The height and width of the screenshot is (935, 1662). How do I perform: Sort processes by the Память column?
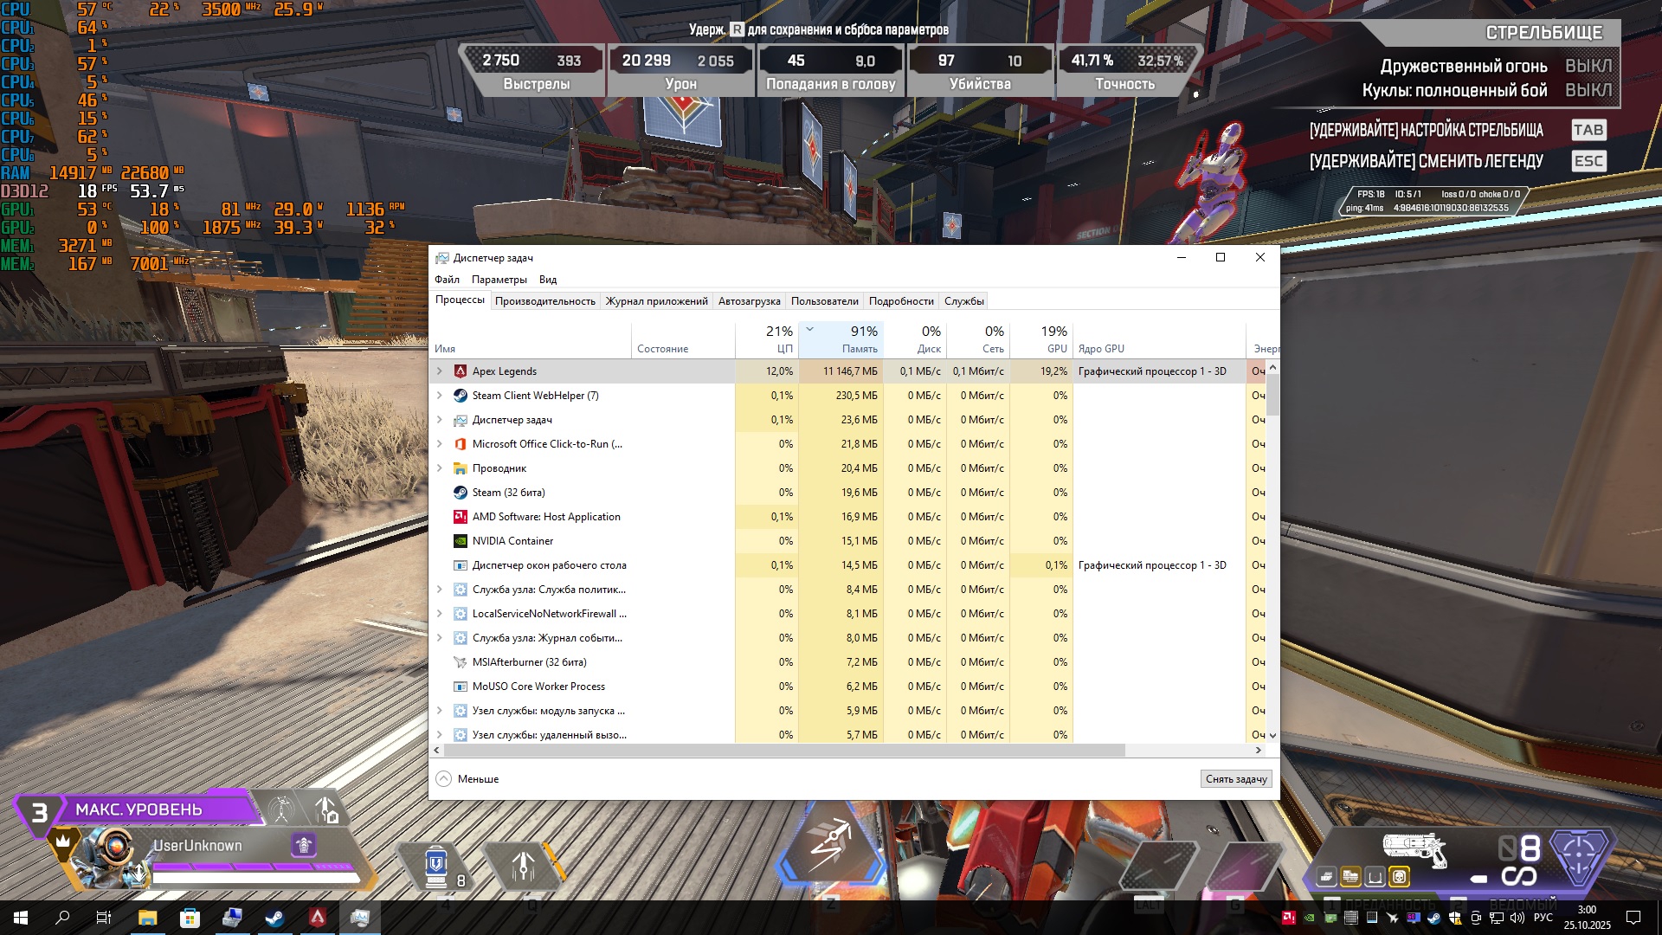tap(859, 349)
